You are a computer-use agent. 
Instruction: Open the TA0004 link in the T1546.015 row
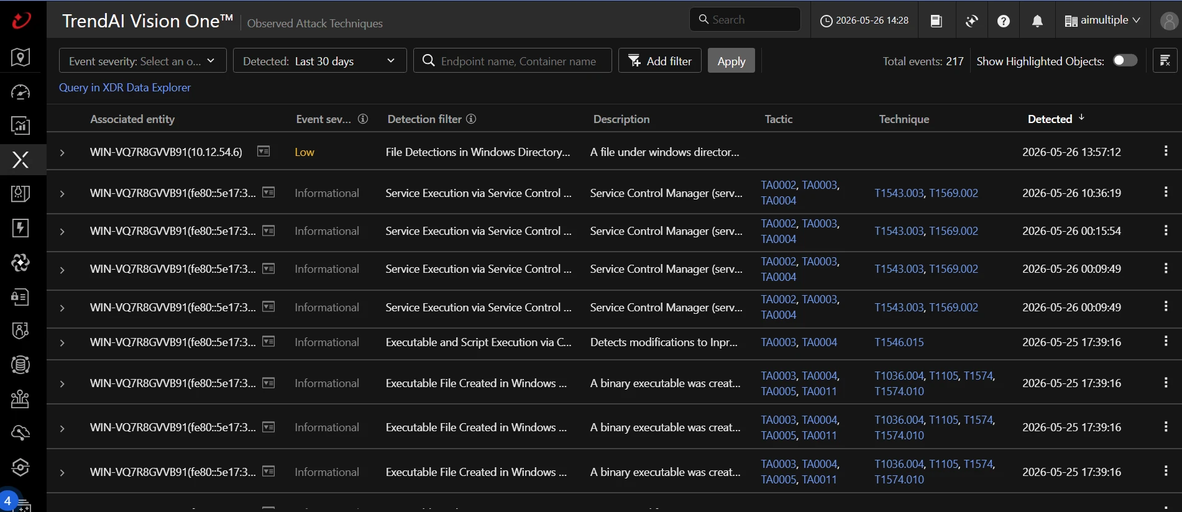819,342
